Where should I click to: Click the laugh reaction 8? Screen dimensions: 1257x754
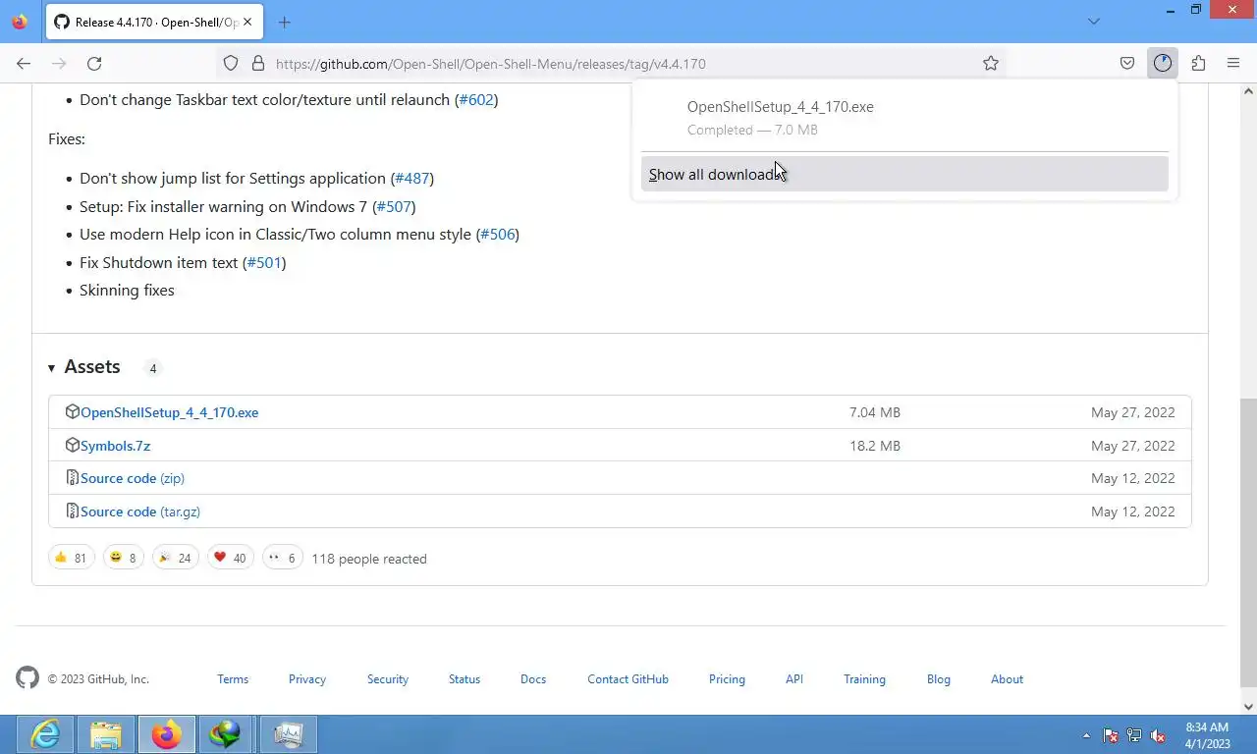point(123,558)
